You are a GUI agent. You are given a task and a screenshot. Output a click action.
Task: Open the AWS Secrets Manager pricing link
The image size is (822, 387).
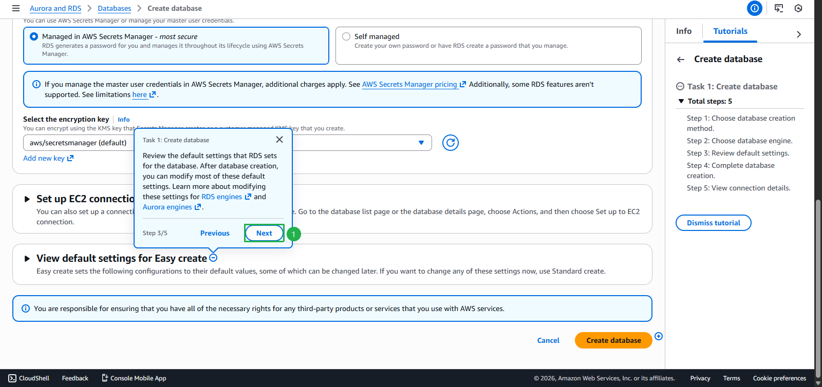(x=409, y=85)
